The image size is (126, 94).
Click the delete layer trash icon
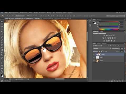[122, 81]
